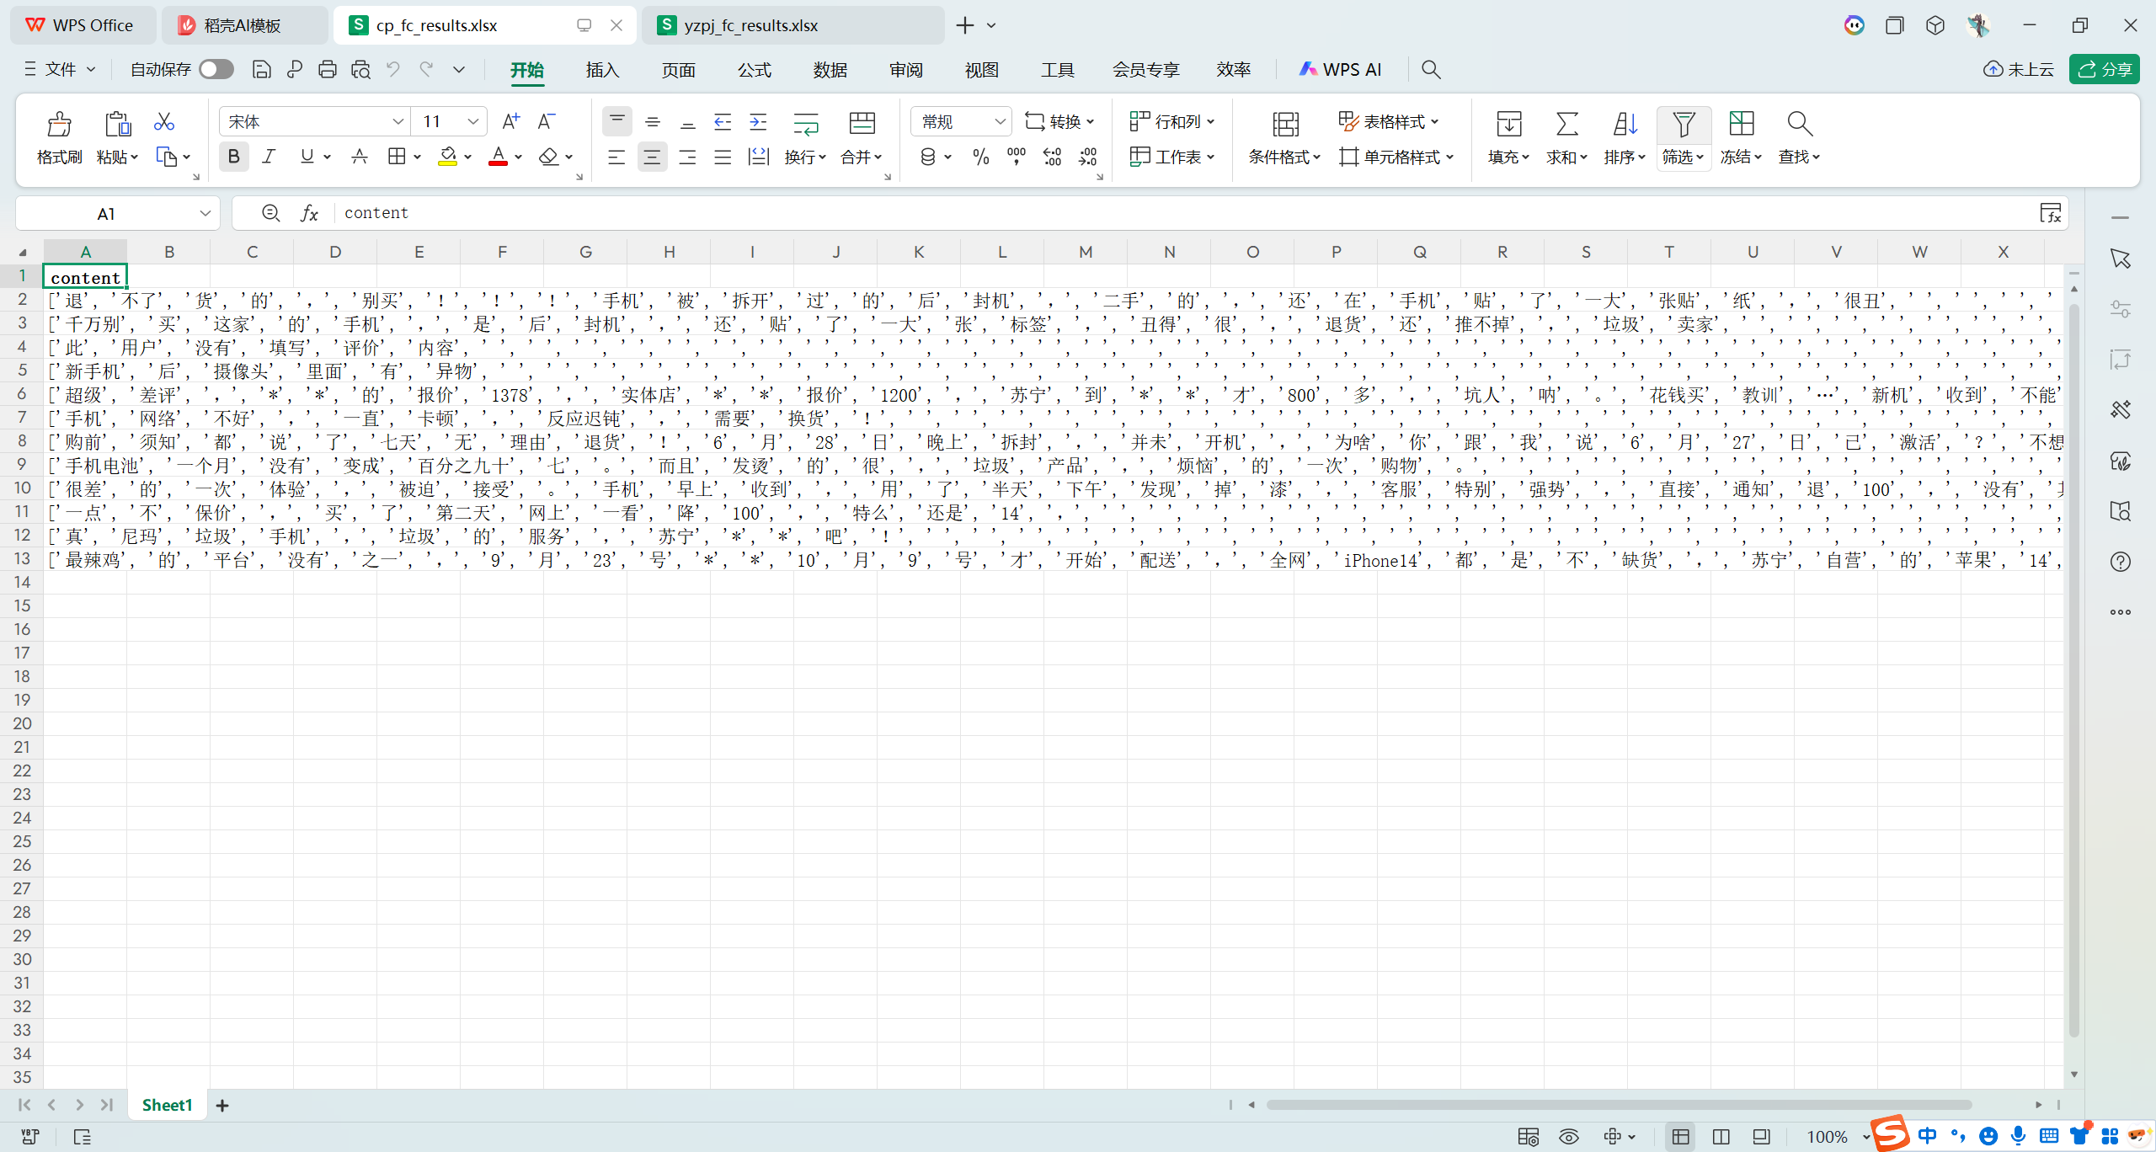Select row 13 header

(x=22, y=559)
